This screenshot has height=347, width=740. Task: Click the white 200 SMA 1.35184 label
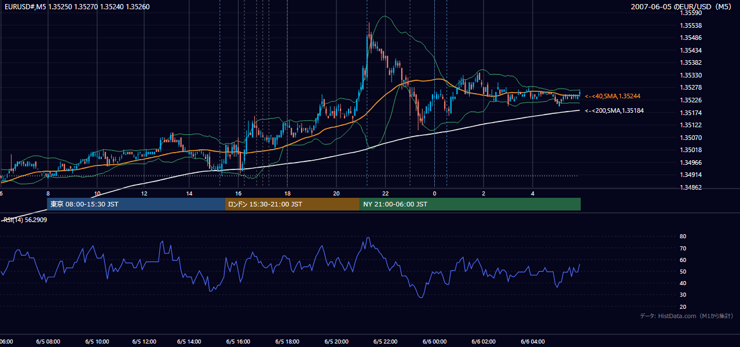614,110
